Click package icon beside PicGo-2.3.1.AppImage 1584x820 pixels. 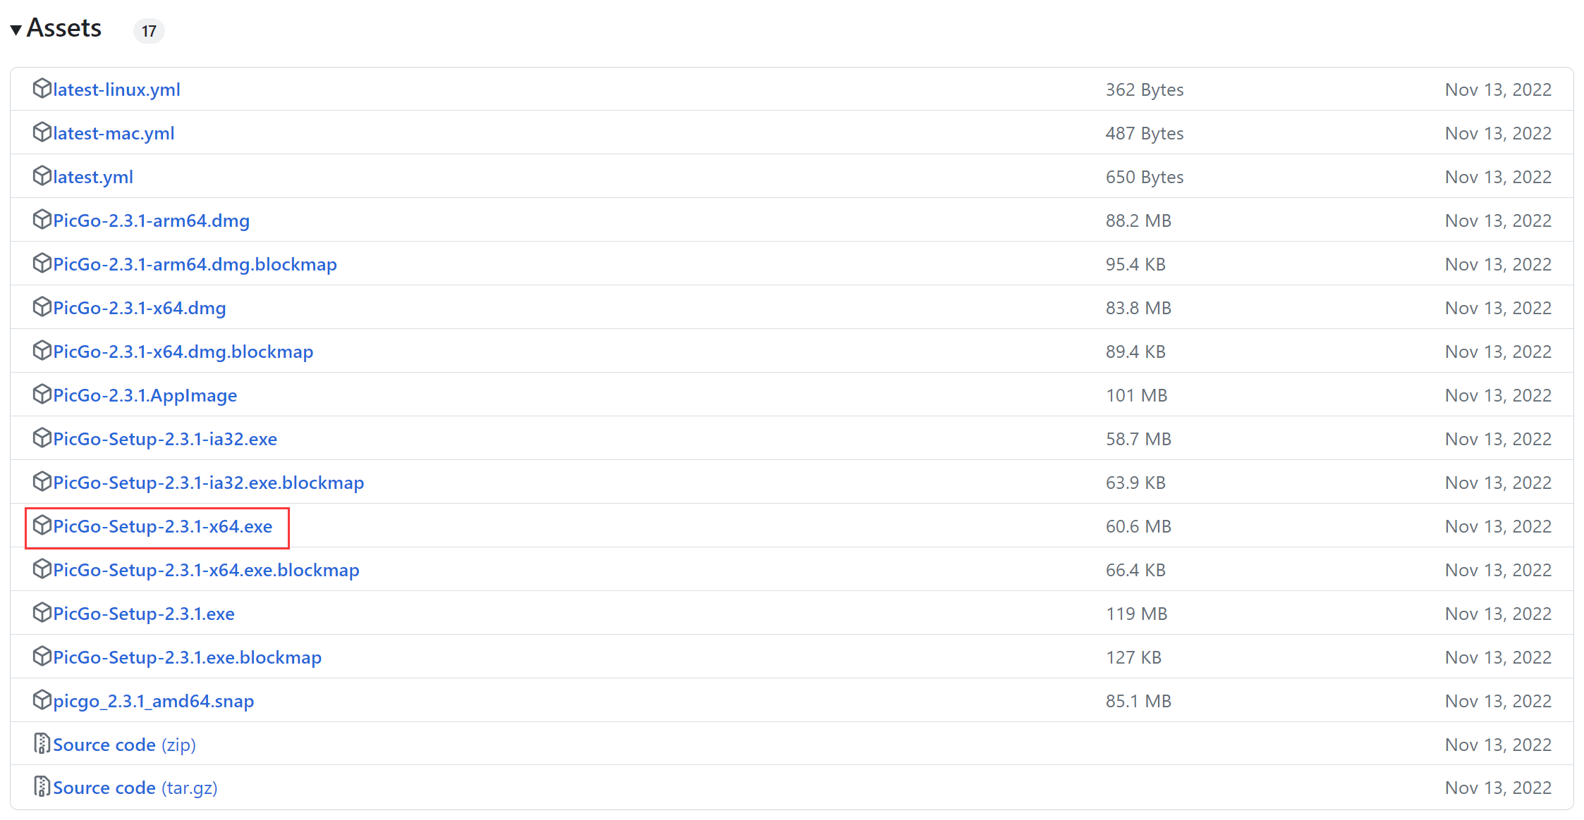42,395
